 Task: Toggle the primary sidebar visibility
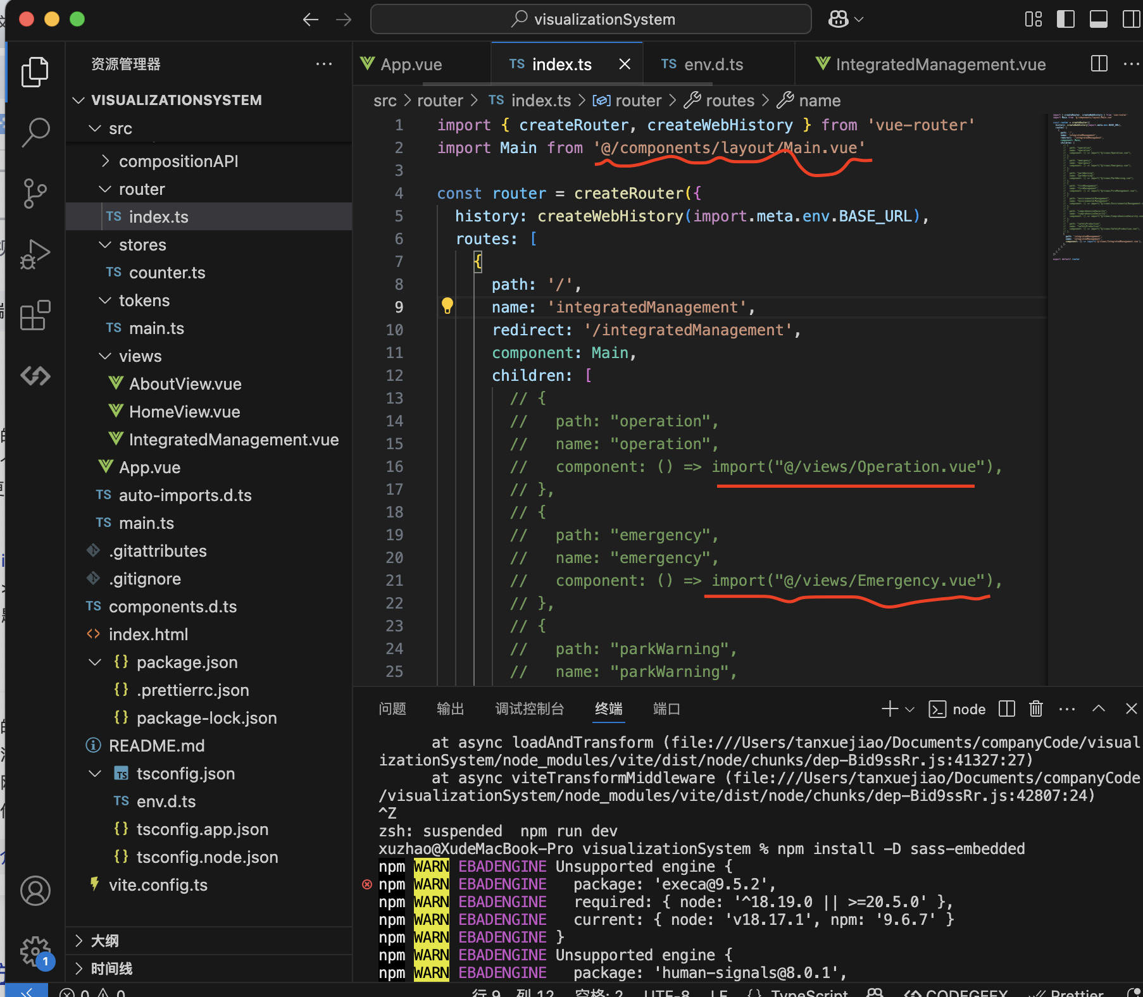pyautogui.click(x=1066, y=19)
